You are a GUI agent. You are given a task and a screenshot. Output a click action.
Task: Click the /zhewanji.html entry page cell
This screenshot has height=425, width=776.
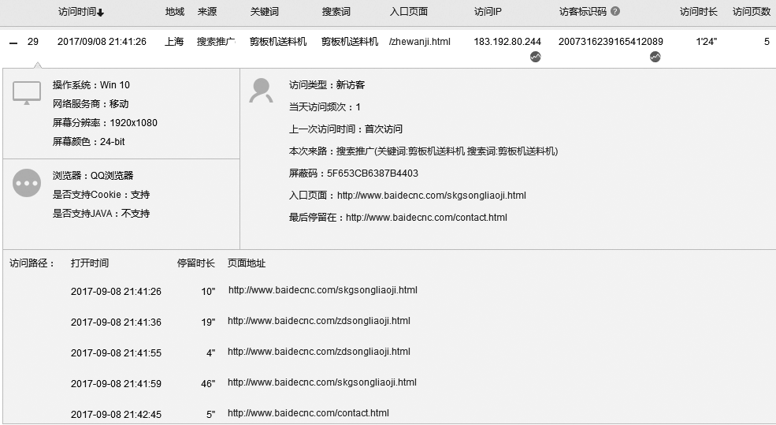coord(420,42)
